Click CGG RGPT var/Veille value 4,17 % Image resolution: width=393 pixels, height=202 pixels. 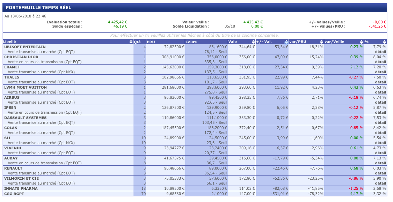(357, 194)
